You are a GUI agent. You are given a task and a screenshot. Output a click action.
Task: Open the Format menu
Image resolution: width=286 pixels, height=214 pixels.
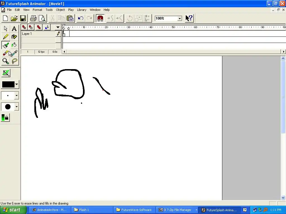point(37,10)
